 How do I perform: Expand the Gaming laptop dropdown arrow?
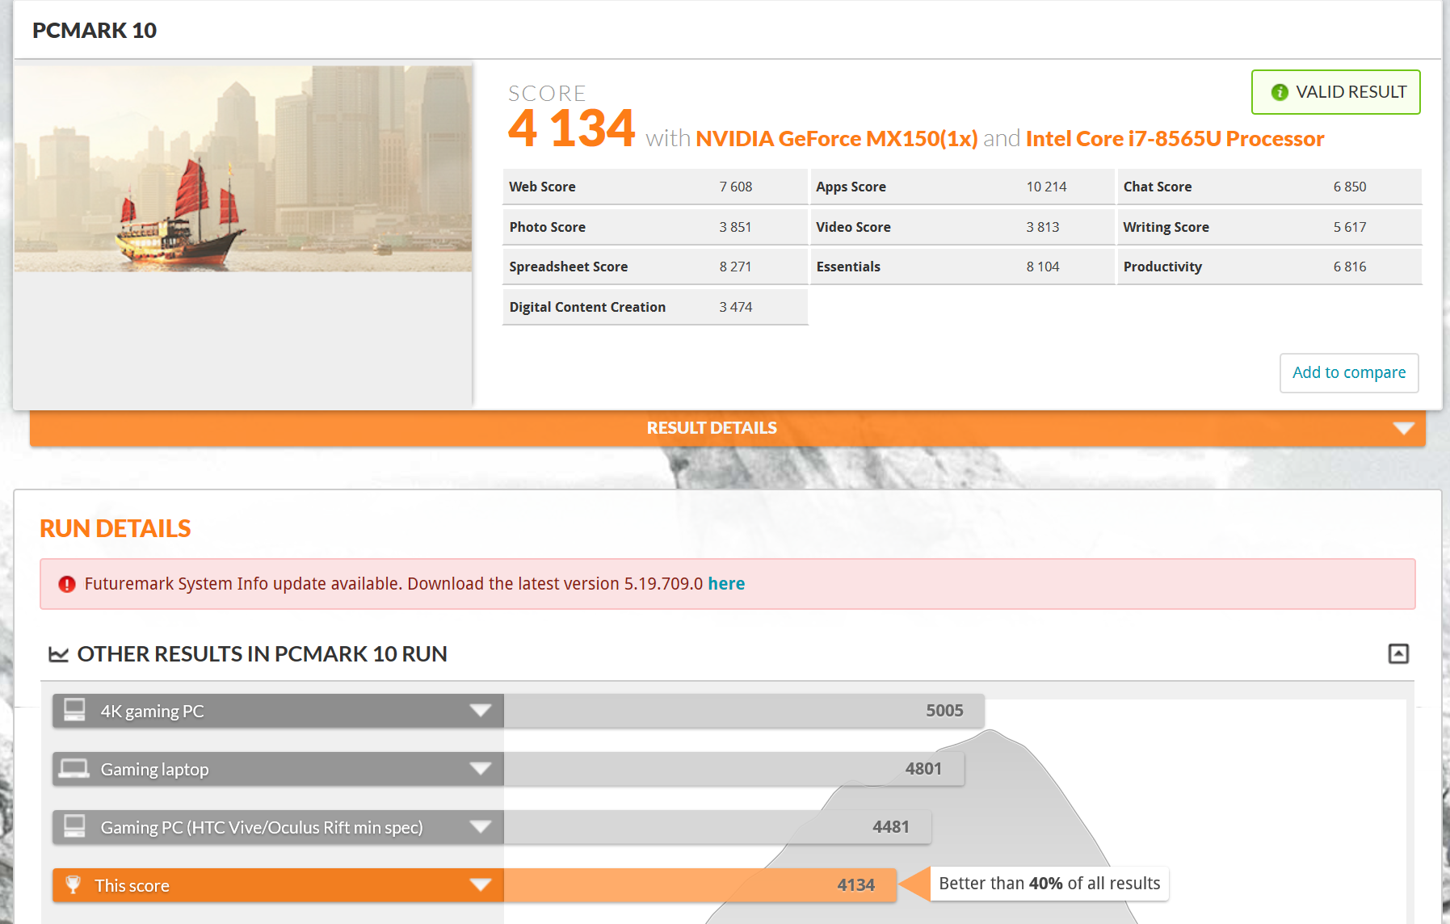click(481, 769)
